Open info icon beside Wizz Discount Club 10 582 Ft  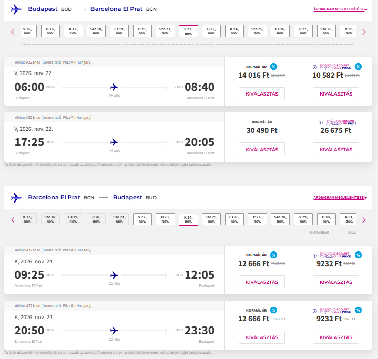pos(314,67)
